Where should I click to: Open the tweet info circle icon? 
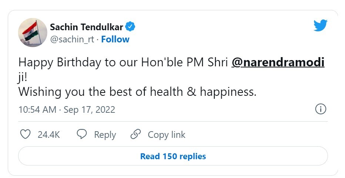[320, 109]
